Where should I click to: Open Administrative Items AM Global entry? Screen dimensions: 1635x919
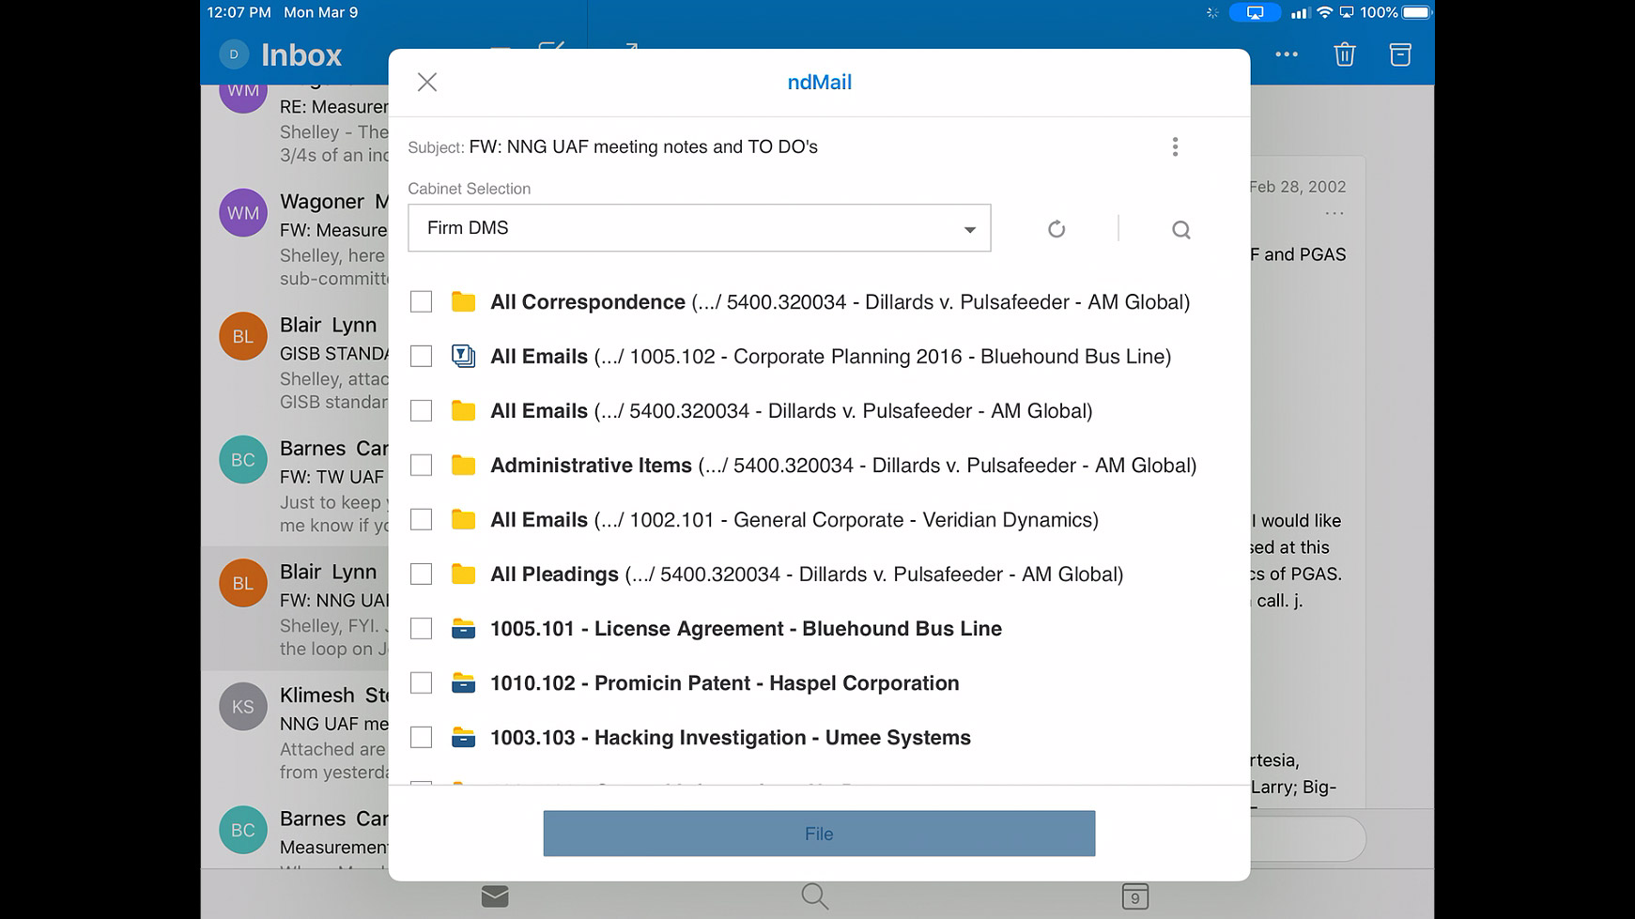[843, 466]
